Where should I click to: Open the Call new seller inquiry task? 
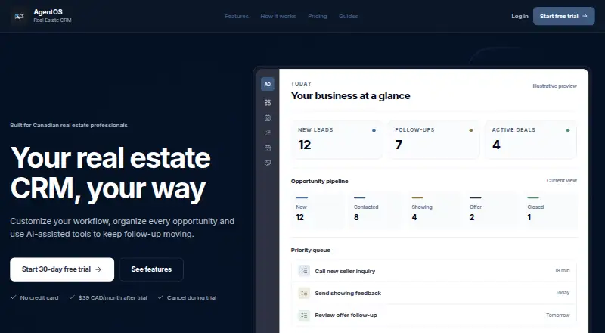pyautogui.click(x=434, y=271)
